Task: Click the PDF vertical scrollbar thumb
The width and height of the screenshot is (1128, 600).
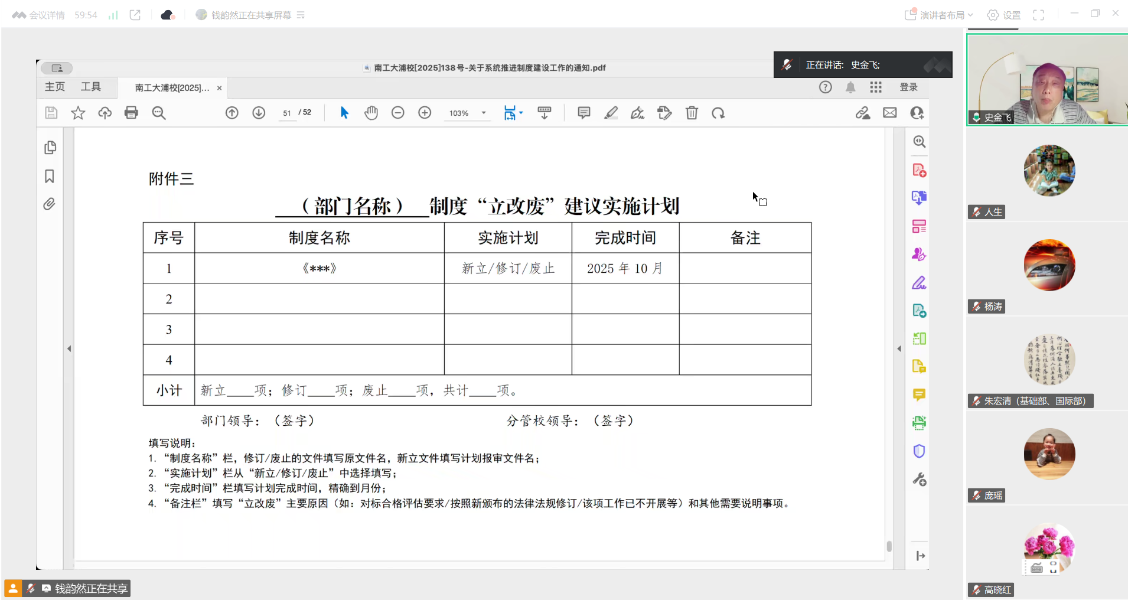Action: coord(889,546)
